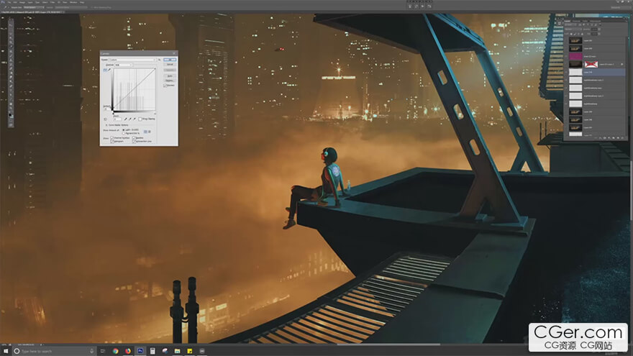Select the Pigment/Ink % radio option
This screenshot has height=356, width=633.
124,133
